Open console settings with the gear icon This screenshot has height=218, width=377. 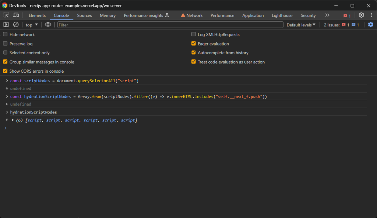tap(371, 25)
